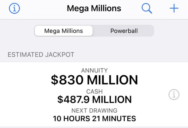Select the $830 MILLION annuity amount
This screenshot has width=188, height=128.
(x=95, y=80)
